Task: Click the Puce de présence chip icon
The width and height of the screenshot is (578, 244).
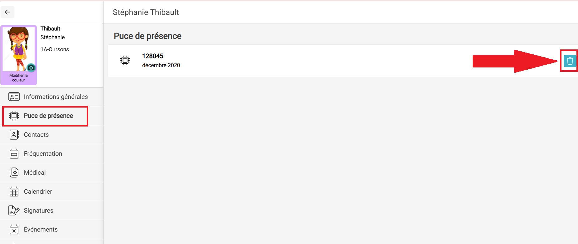Action: coord(14,116)
